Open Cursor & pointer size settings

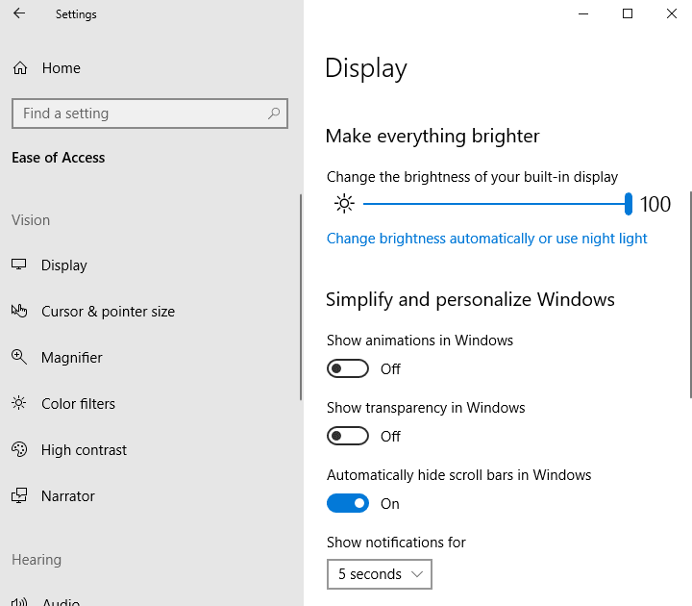pos(108,312)
